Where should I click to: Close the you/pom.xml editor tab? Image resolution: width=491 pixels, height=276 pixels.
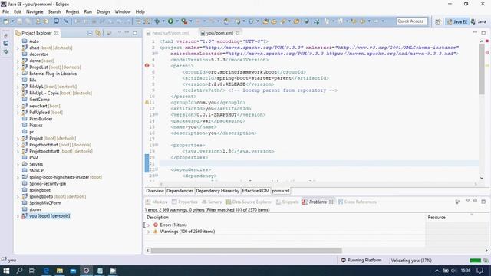point(238,33)
